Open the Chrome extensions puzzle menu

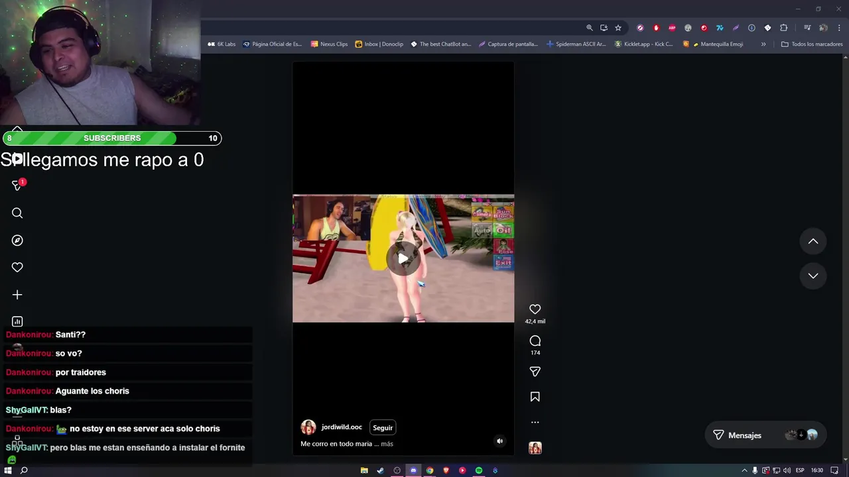point(783,28)
